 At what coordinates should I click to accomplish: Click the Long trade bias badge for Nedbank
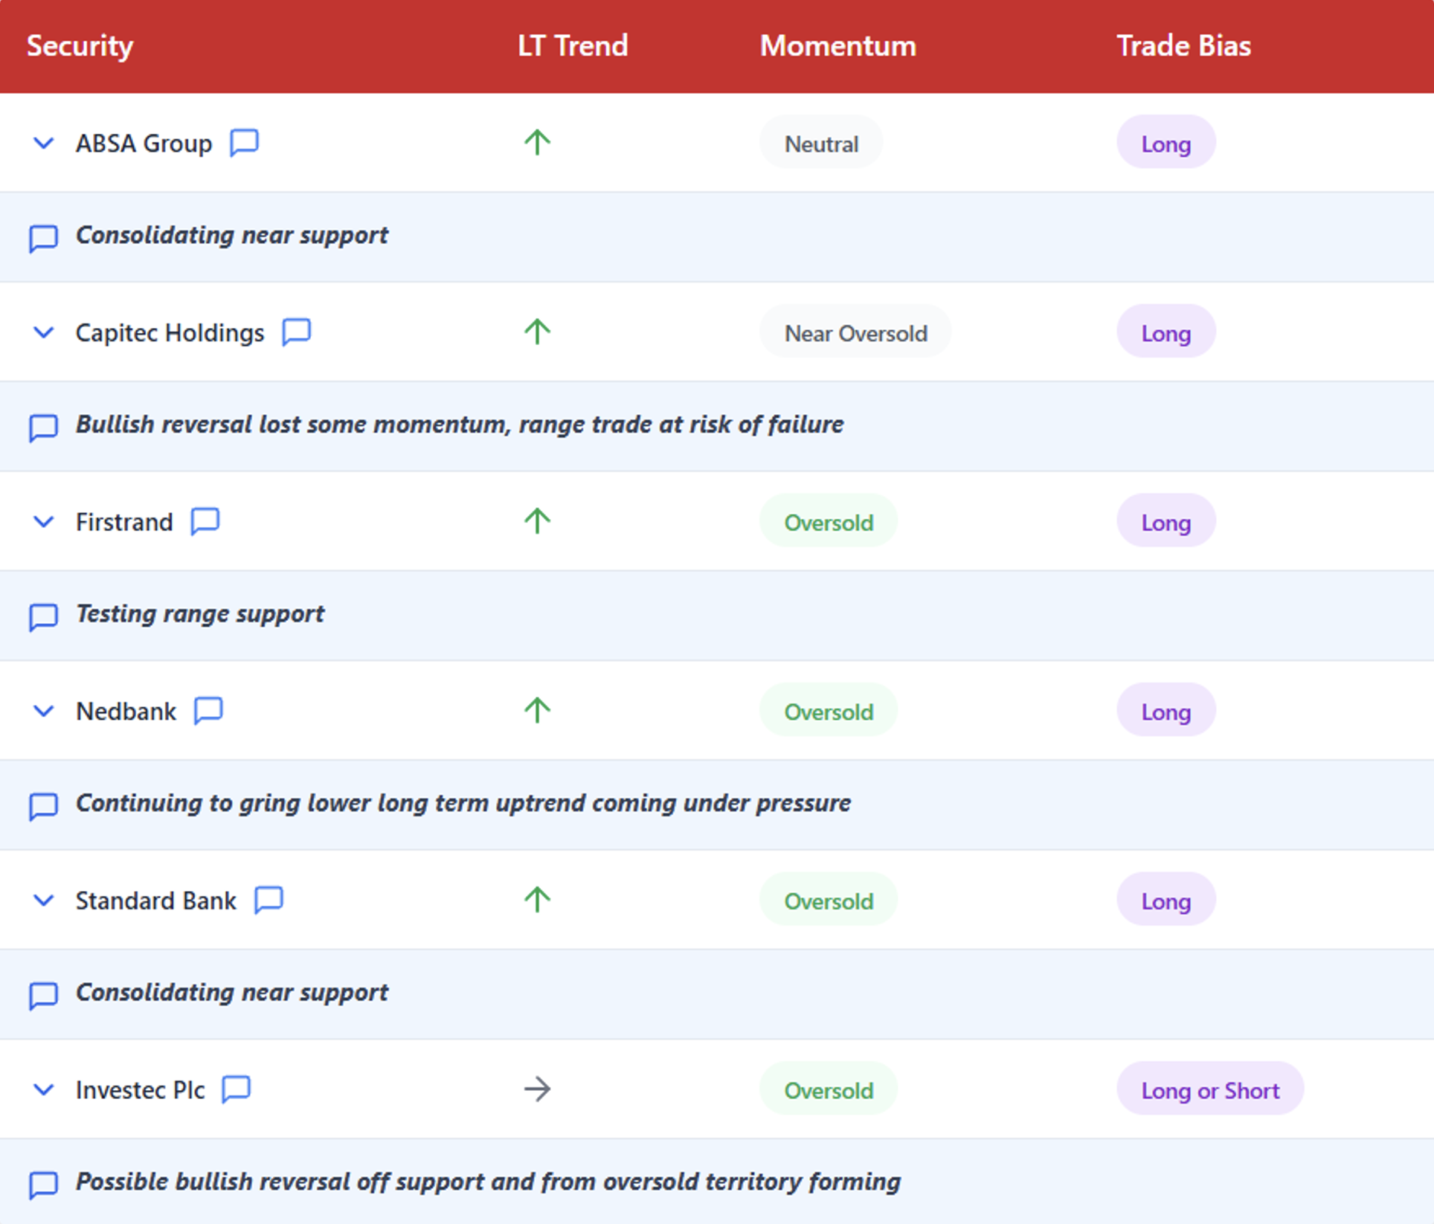[x=1166, y=710]
